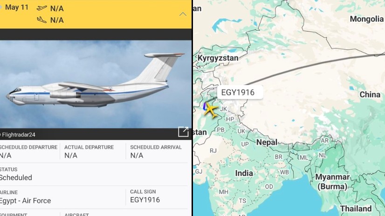Click the aircraft photo thumbnail
Image resolution: width=385 pixels, height=216 pixels.
pyautogui.click(x=96, y=84)
